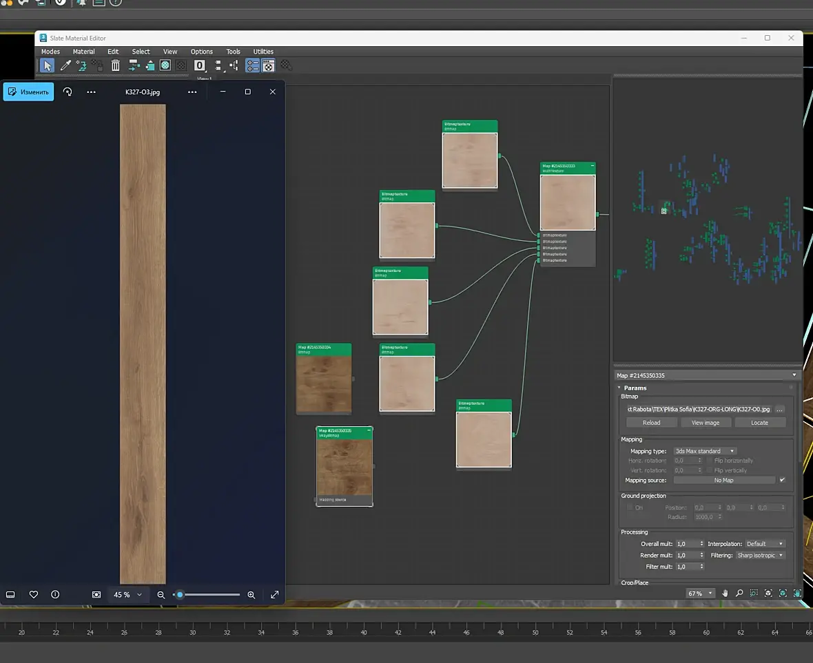
Task: Rotate the image in photo viewer
Action: pyautogui.click(x=68, y=92)
